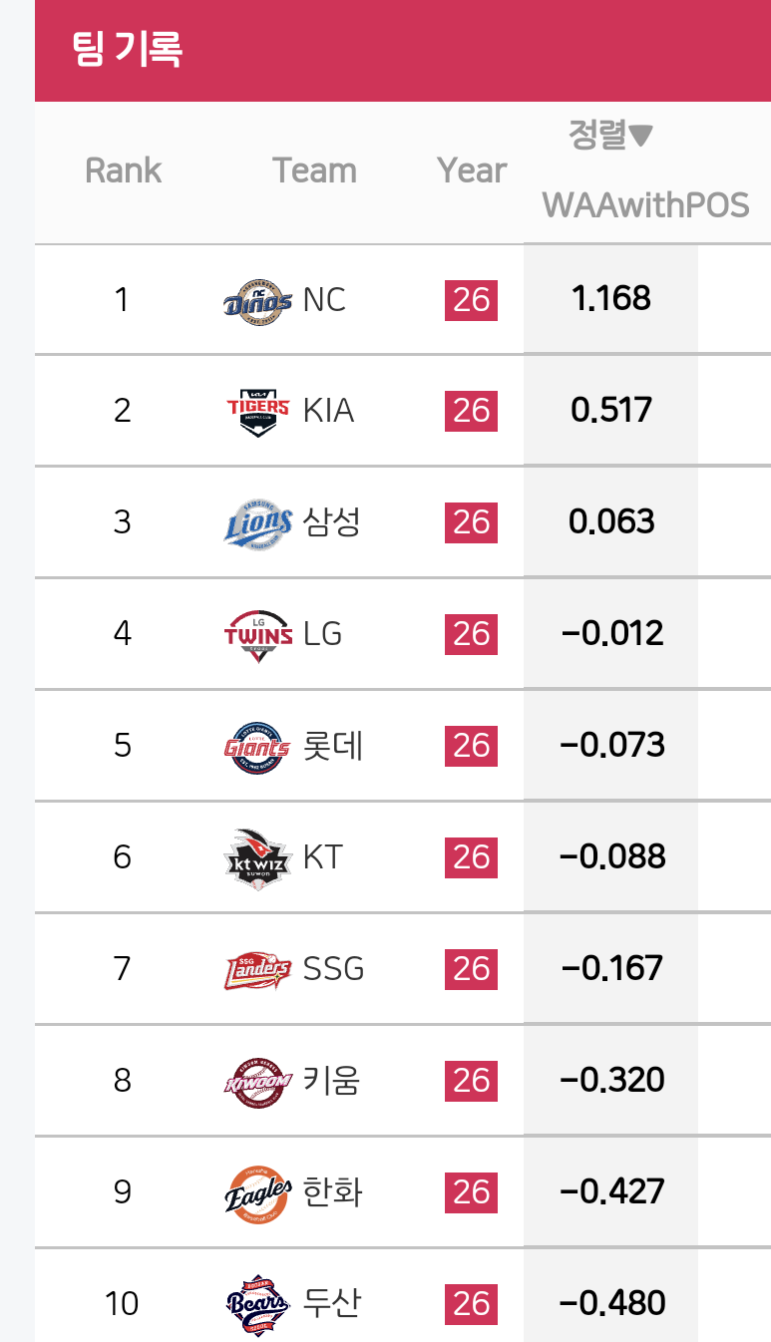Click the 팀 기록 title bar
The height and width of the screenshot is (1342, 771).
click(x=403, y=50)
